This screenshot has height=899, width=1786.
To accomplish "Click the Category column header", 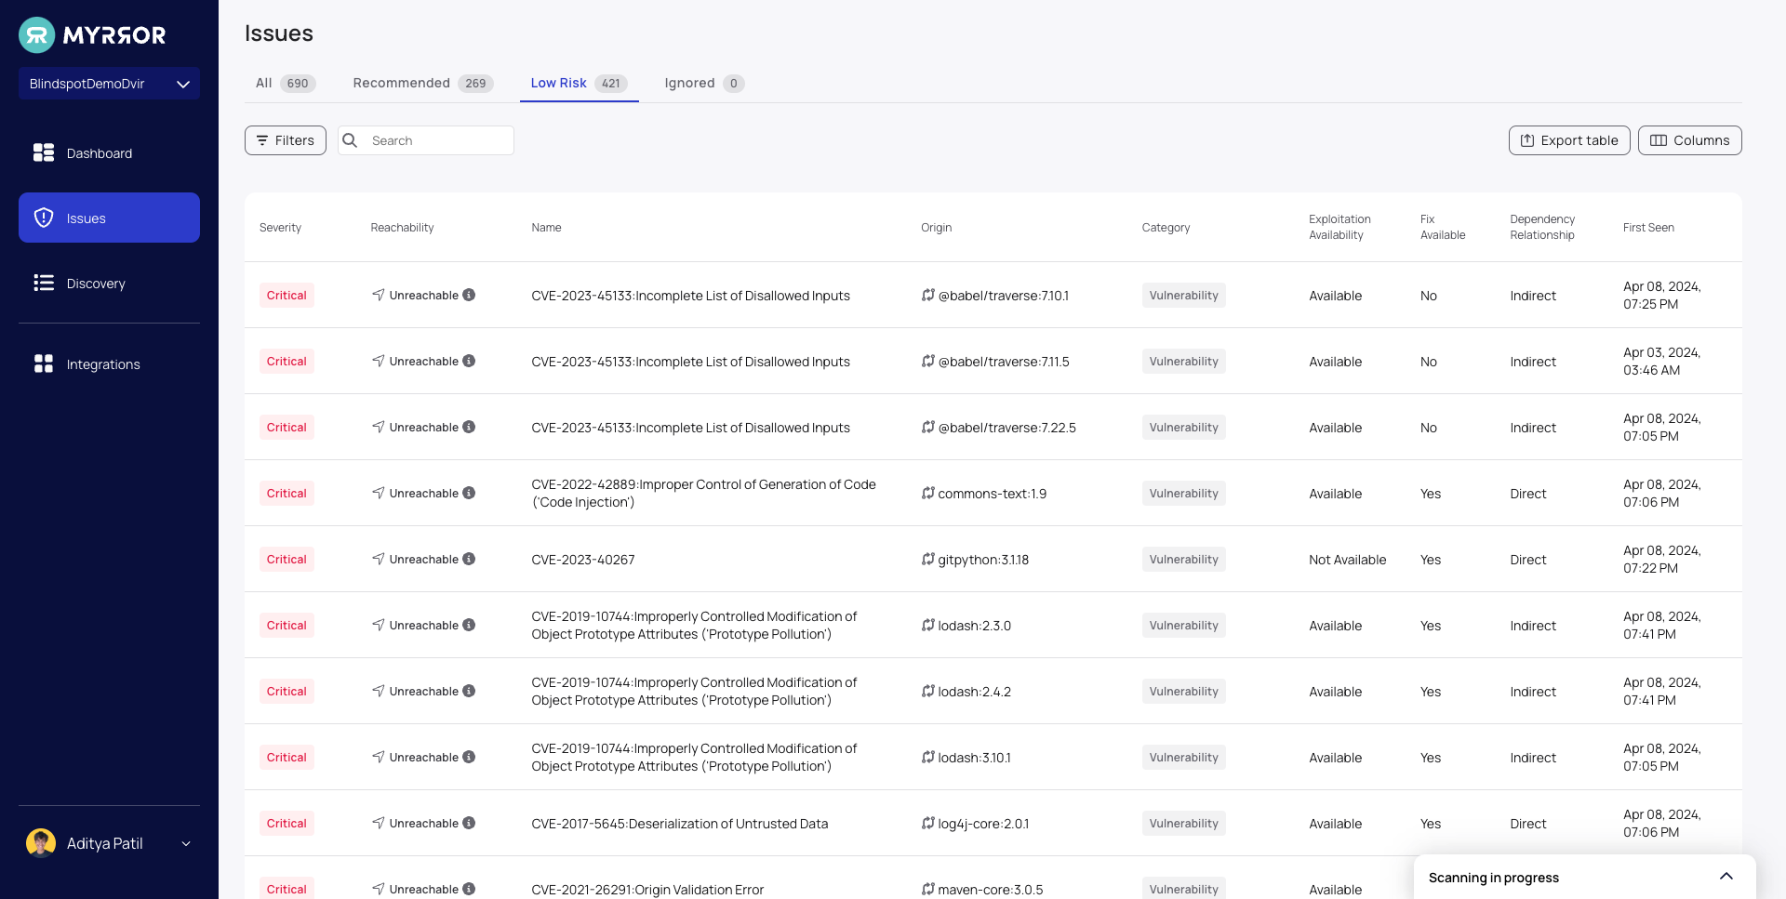I will click(x=1166, y=228).
